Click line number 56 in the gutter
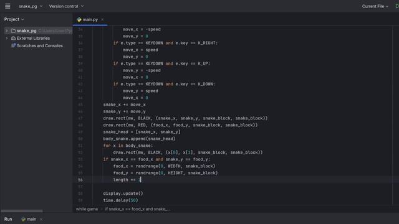The height and width of the screenshot is (224, 399). coord(80,180)
